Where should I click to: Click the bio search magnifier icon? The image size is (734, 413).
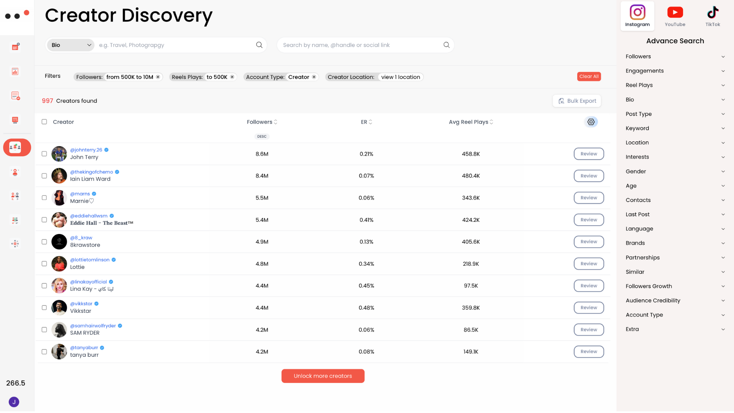(x=259, y=45)
